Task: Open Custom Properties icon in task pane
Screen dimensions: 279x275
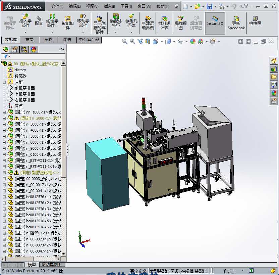Action: [x=274, y=101]
